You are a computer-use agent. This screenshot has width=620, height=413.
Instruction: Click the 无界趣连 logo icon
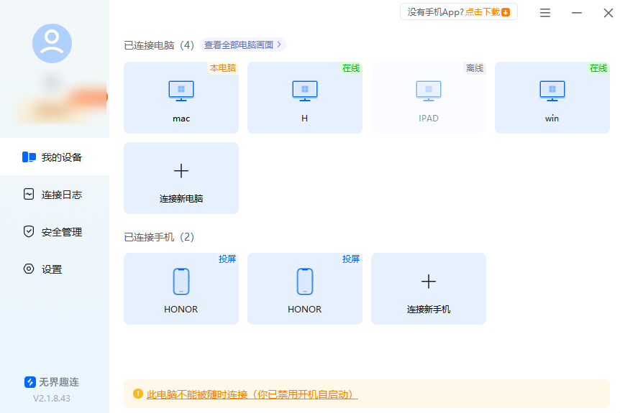pyautogui.click(x=30, y=382)
